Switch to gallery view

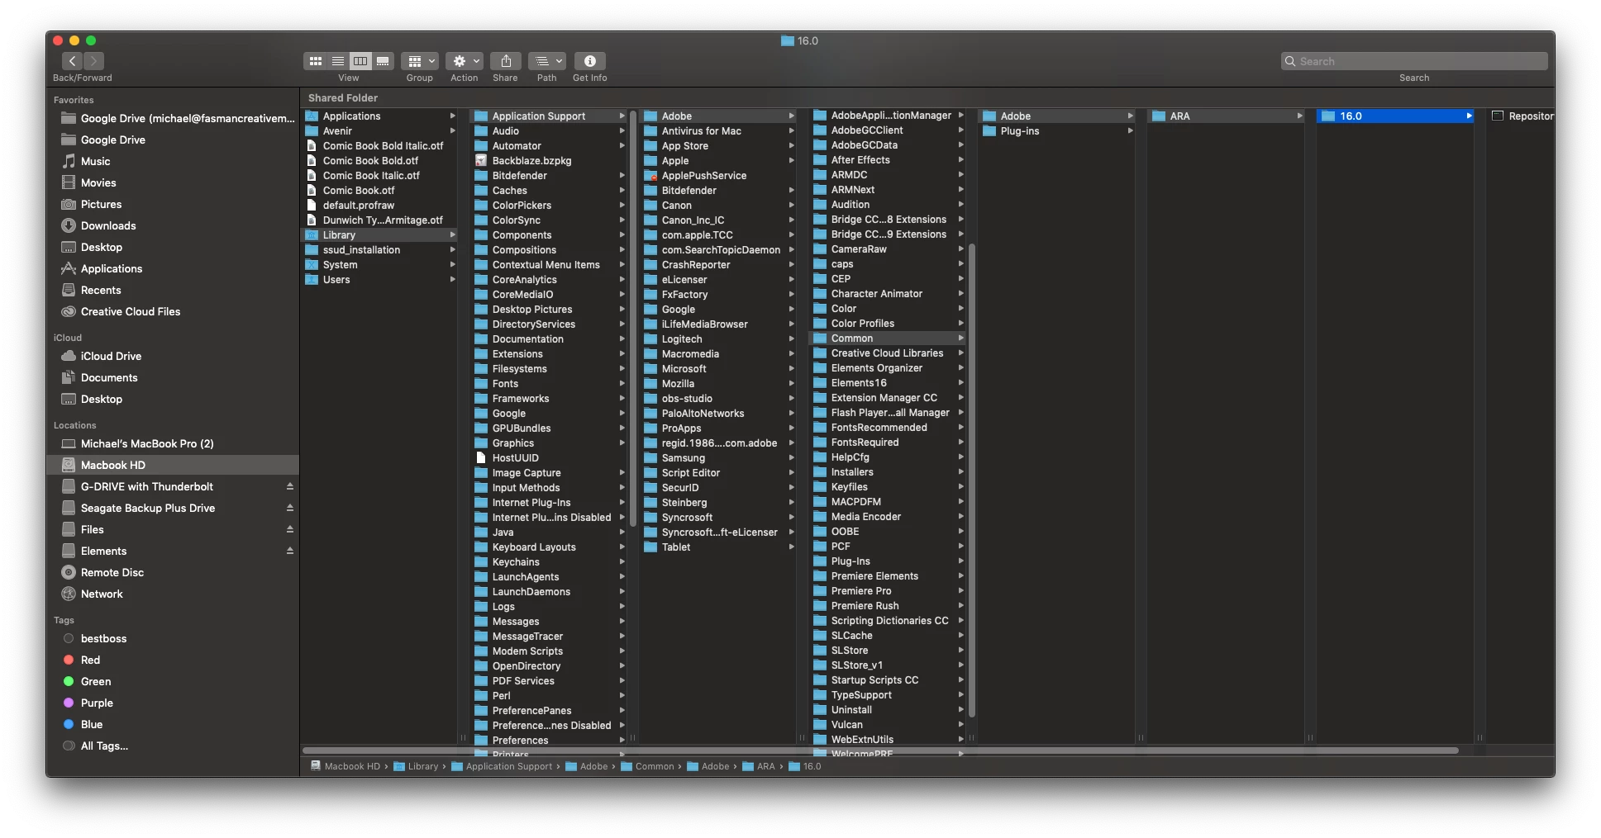383,61
